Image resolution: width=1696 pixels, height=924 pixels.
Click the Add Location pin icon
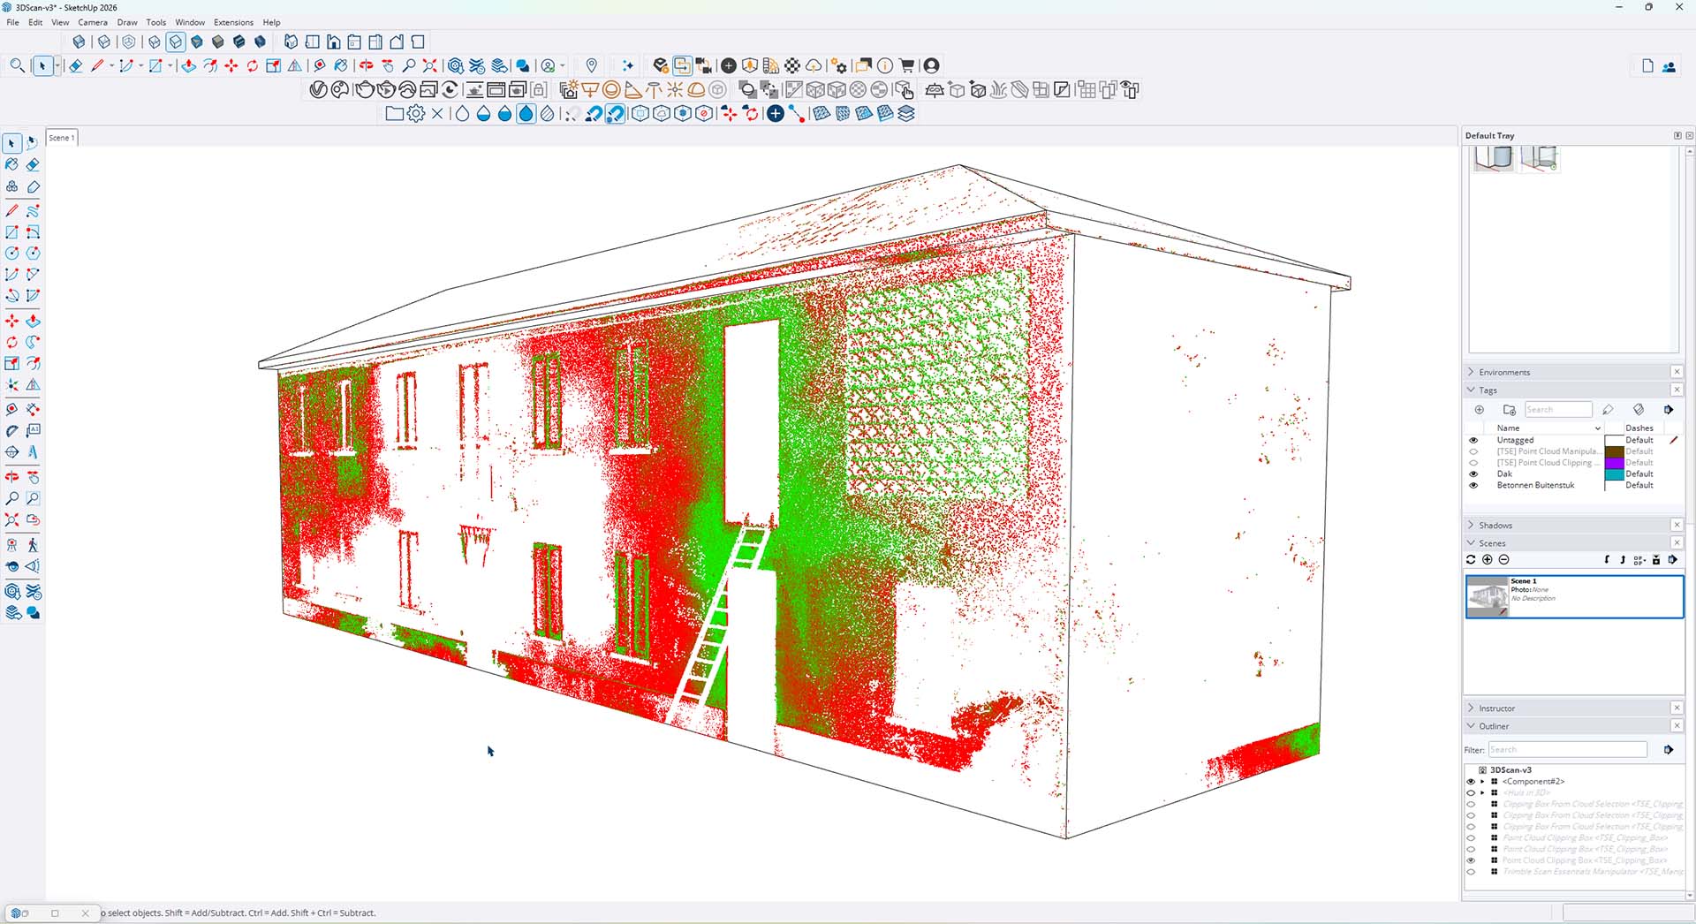click(x=592, y=65)
